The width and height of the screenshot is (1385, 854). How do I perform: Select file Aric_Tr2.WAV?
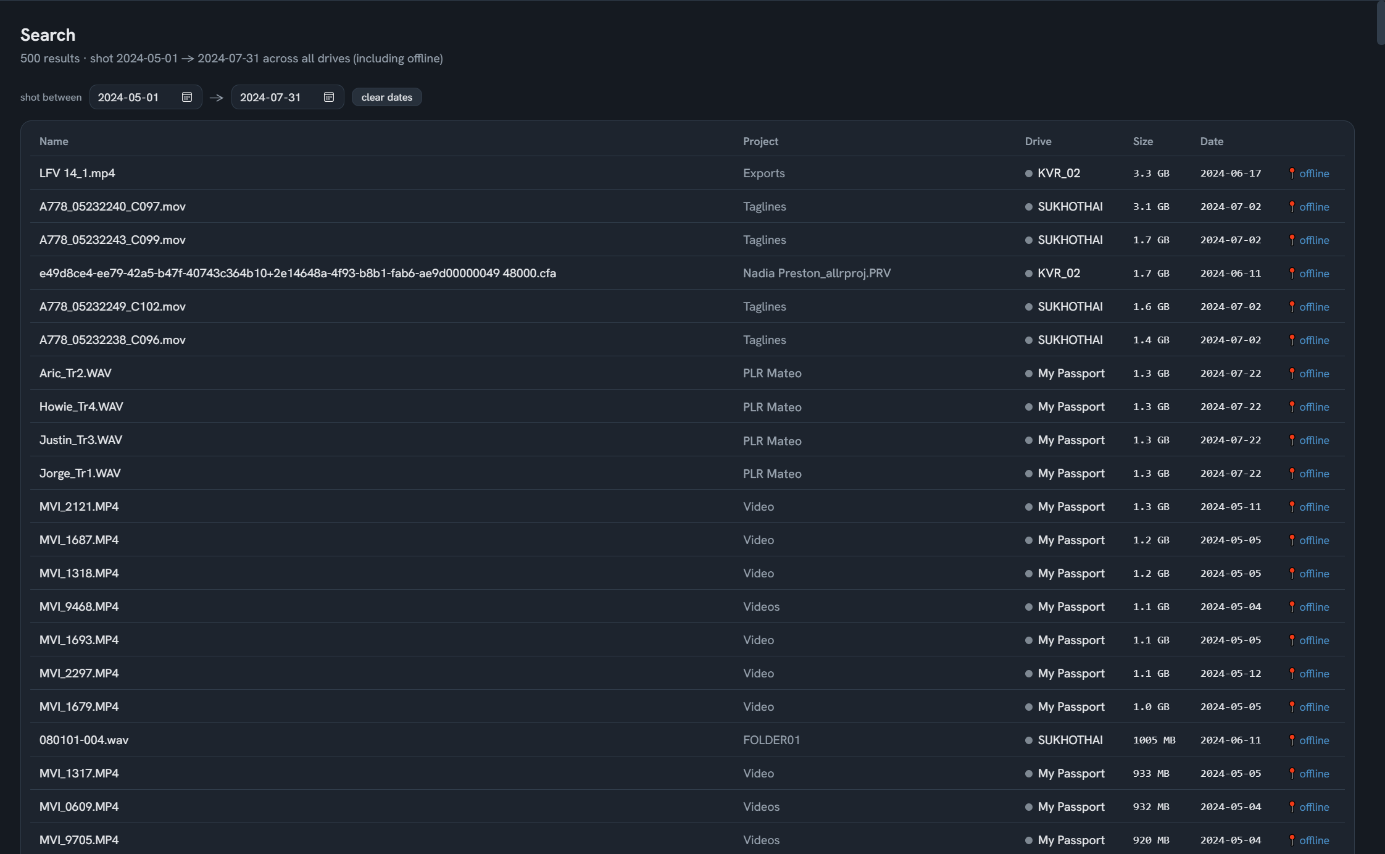pyautogui.click(x=75, y=373)
